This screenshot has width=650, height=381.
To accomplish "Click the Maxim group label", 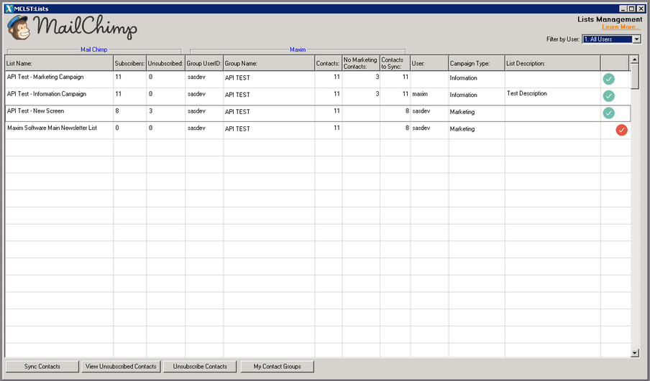I will click(x=298, y=50).
